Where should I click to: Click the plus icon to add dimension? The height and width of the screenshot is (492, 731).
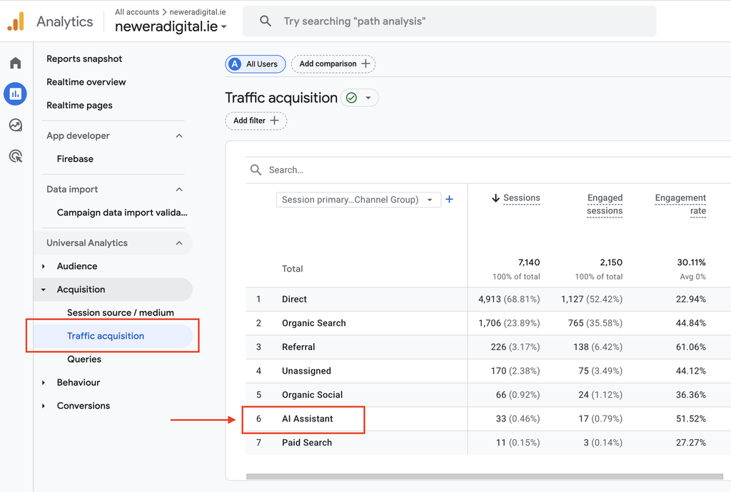[450, 199]
